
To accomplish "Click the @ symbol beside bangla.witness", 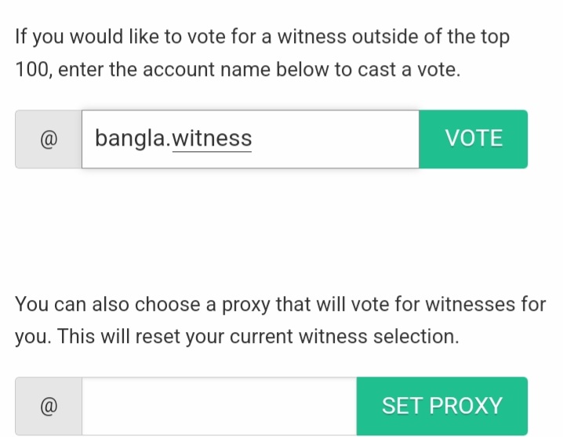I will point(48,139).
